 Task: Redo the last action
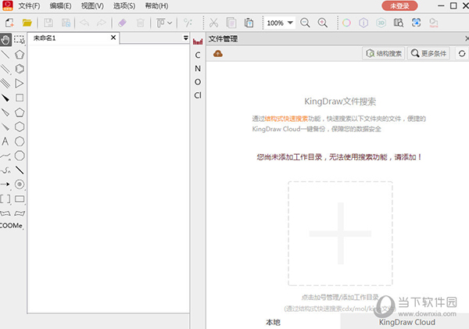102,23
